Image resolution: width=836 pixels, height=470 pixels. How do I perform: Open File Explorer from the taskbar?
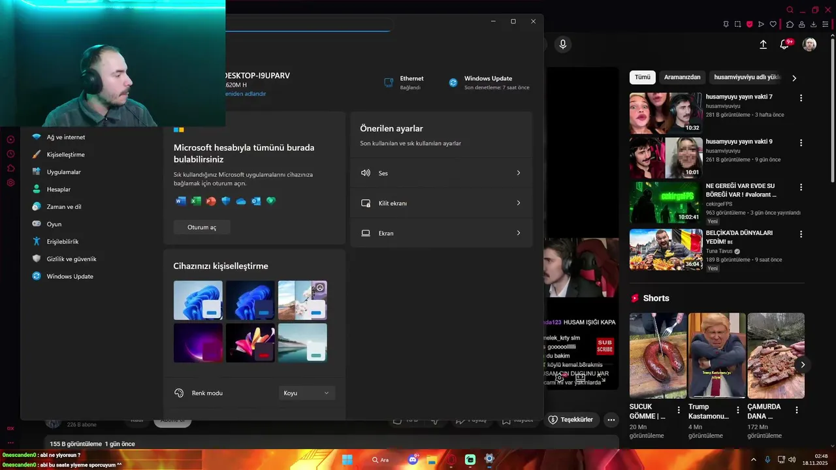(432, 460)
